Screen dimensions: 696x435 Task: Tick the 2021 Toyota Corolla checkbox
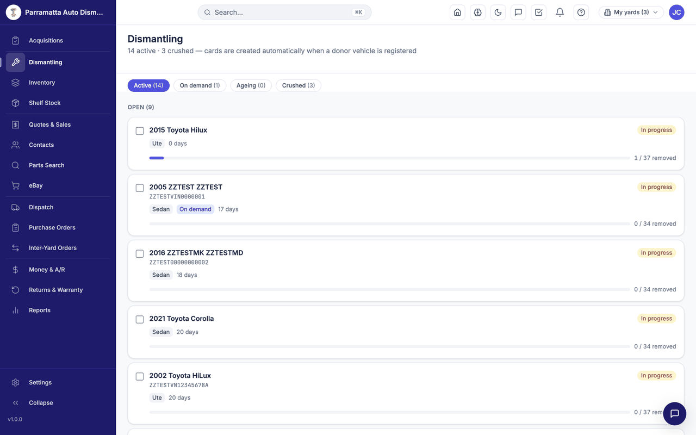(x=140, y=320)
